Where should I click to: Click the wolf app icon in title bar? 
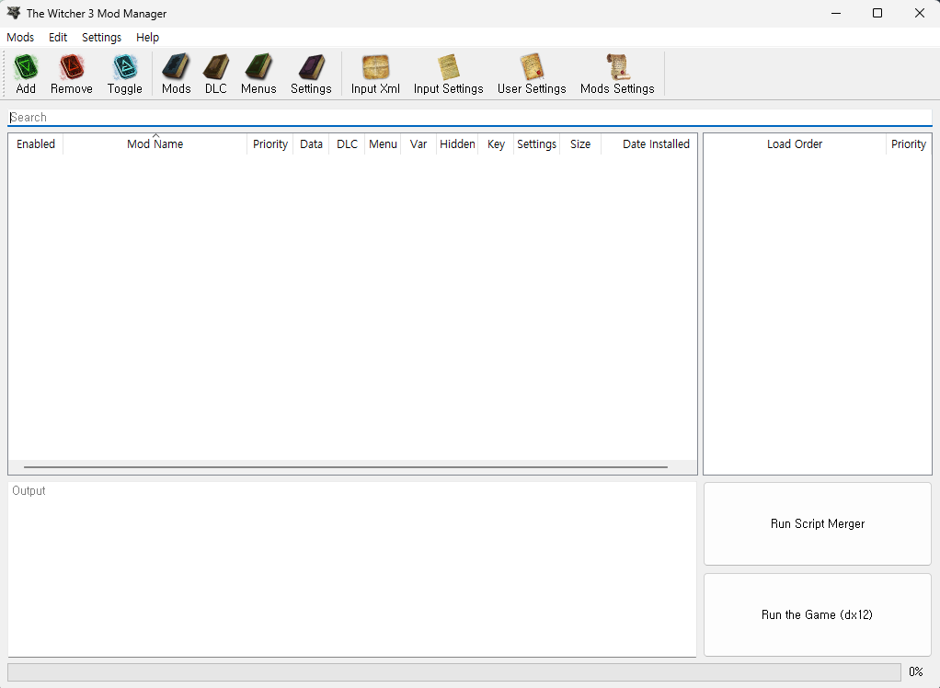(x=13, y=13)
